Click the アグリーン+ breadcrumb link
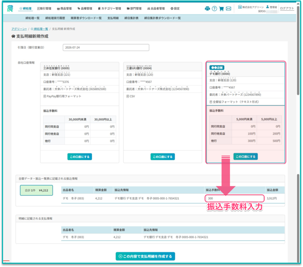The image size is (303, 267). (x=19, y=29)
